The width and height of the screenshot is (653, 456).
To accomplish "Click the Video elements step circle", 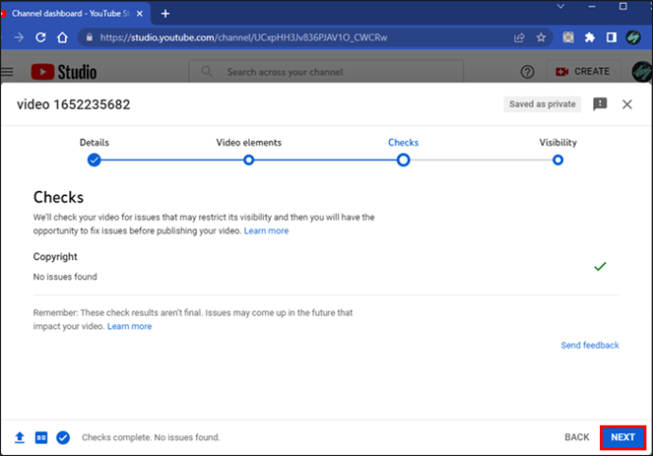I will pyautogui.click(x=249, y=160).
